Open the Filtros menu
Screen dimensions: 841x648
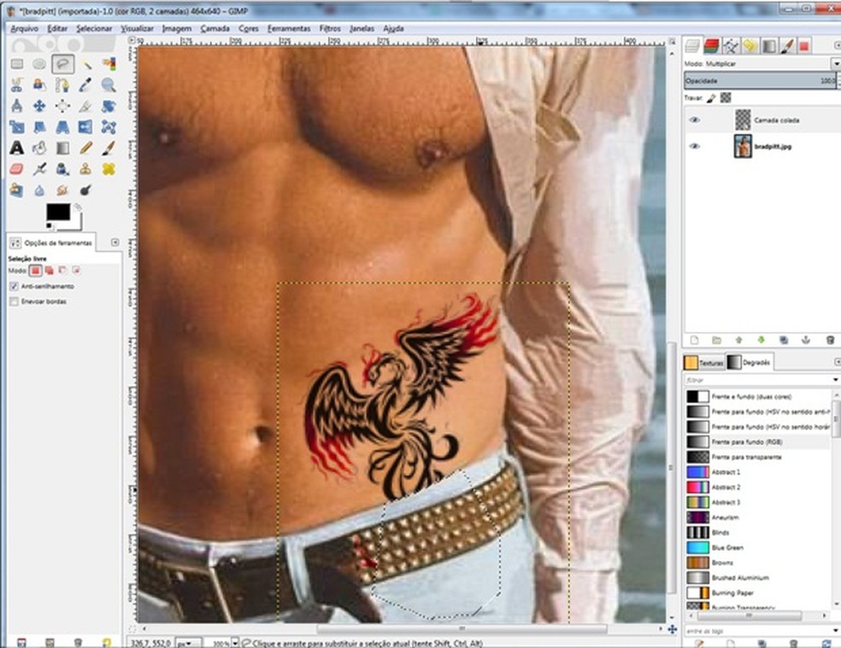tap(331, 28)
